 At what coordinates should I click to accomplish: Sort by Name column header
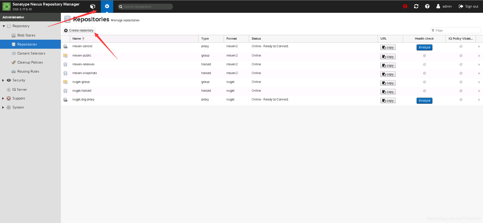(134, 39)
